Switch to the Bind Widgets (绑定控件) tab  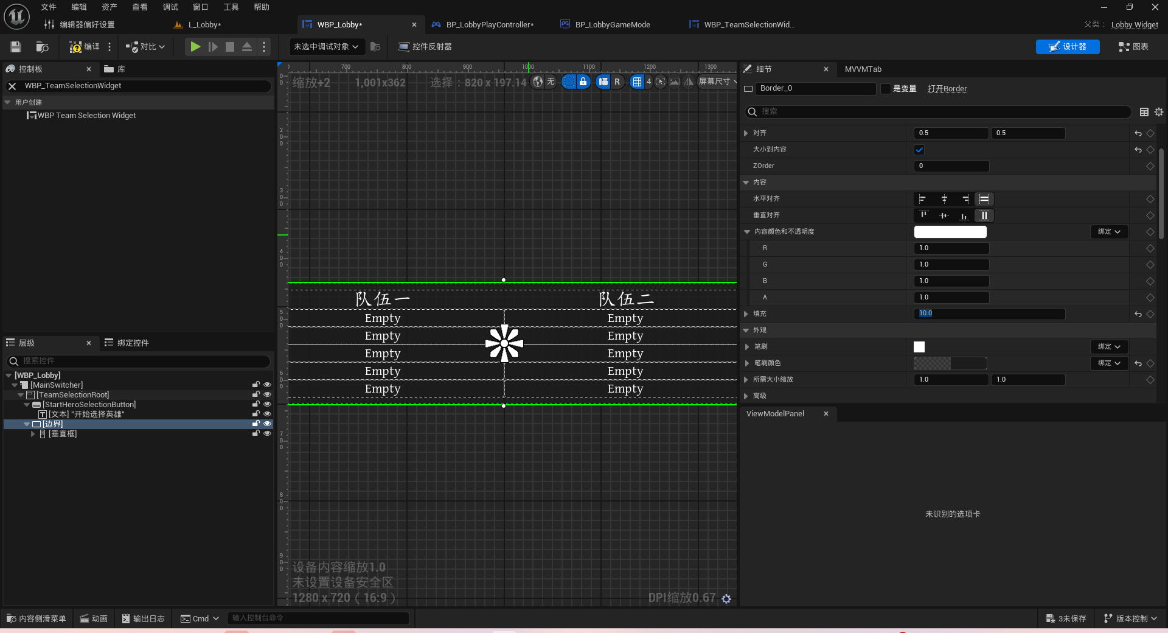(127, 343)
